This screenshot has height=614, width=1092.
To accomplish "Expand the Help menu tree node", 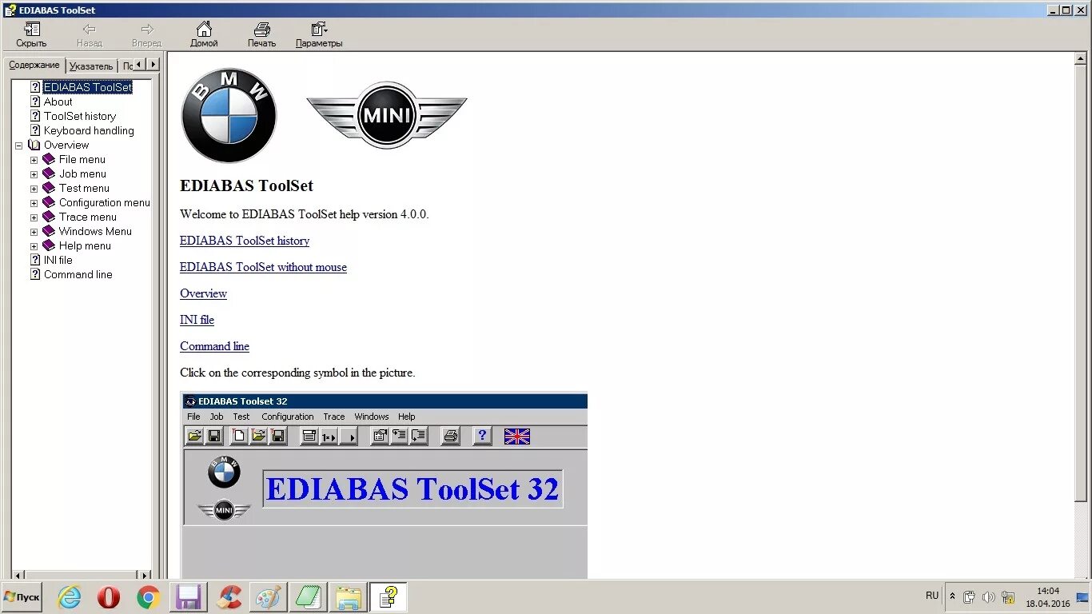I will (x=34, y=246).
